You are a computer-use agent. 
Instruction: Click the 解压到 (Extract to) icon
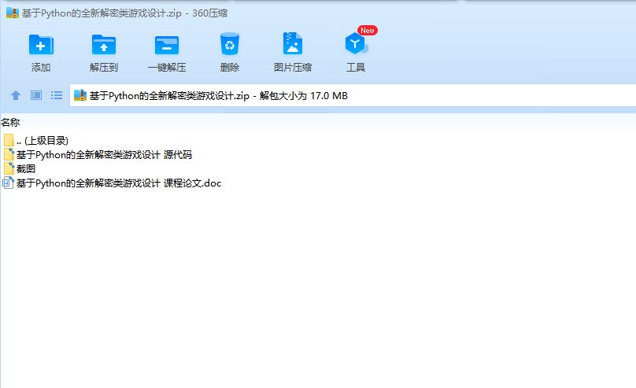tap(104, 44)
